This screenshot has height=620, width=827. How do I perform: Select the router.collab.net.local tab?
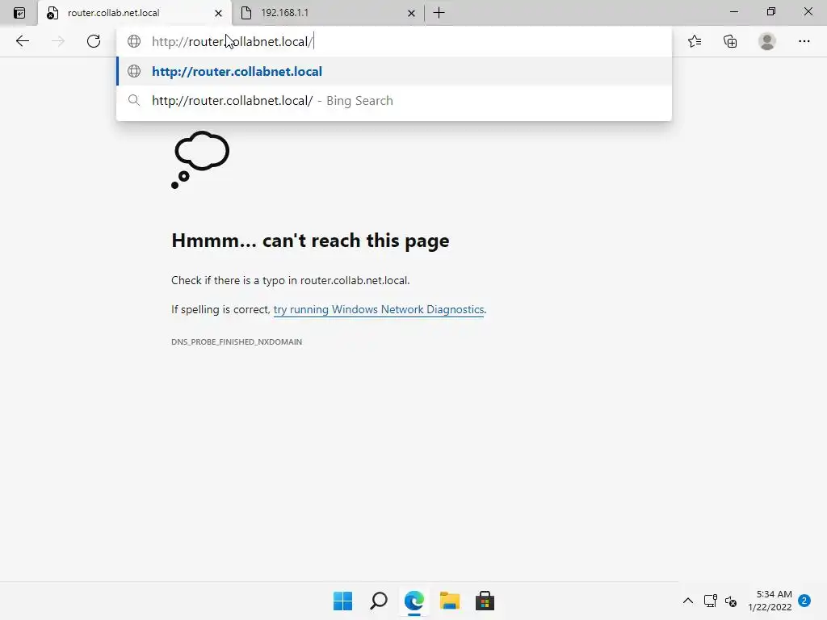pyautogui.click(x=135, y=13)
